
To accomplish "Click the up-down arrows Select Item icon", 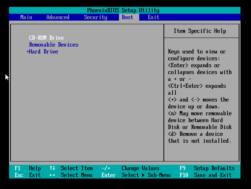I will click(52, 168).
